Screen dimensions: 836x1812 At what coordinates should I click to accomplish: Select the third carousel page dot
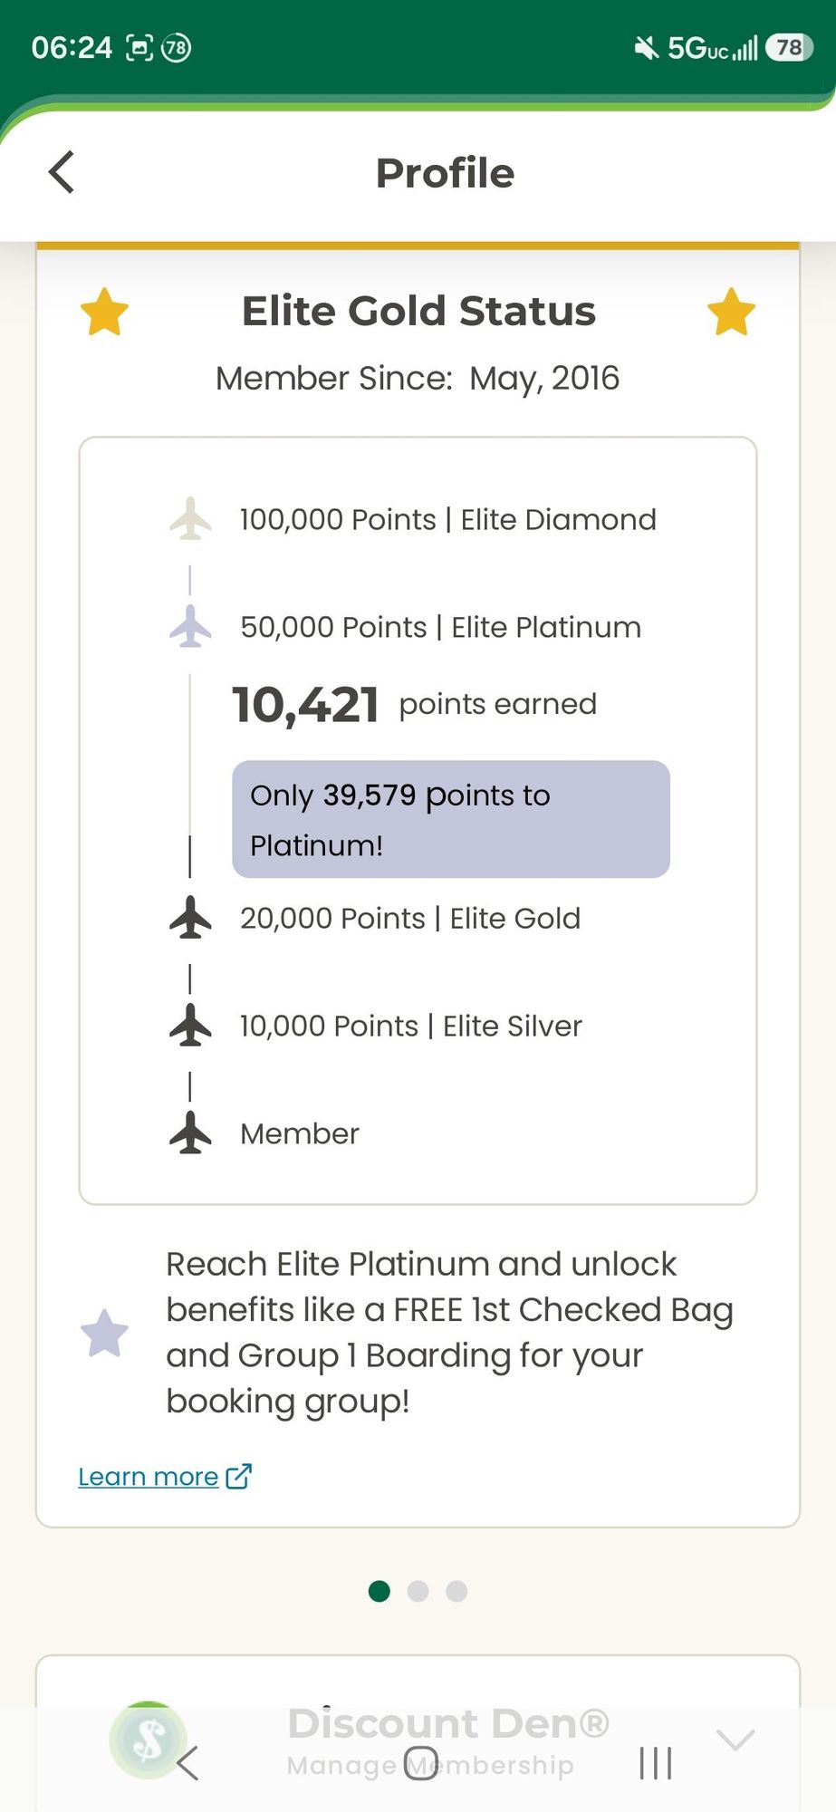coord(456,1591)
